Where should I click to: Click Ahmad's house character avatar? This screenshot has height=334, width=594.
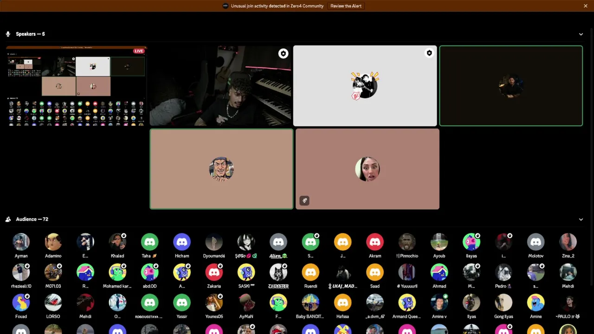pos(439,272)
